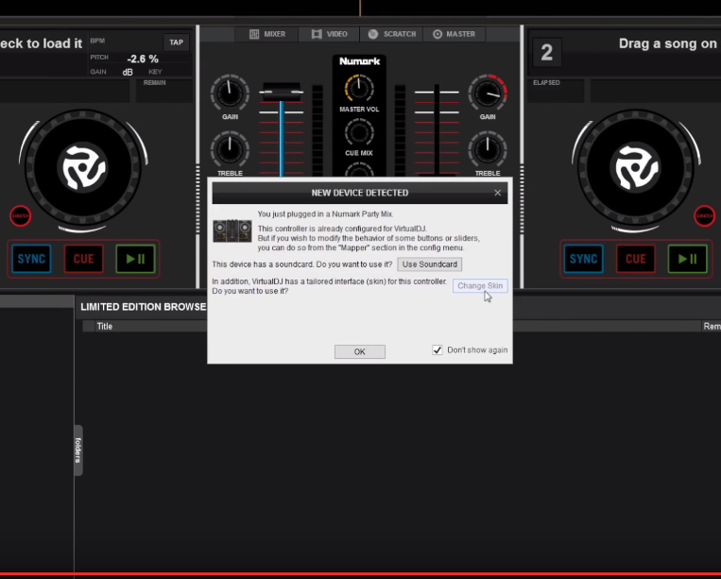Click the right deck jog wheel
This screenshot has width=721, height=579.
click(x=636, y=168)
